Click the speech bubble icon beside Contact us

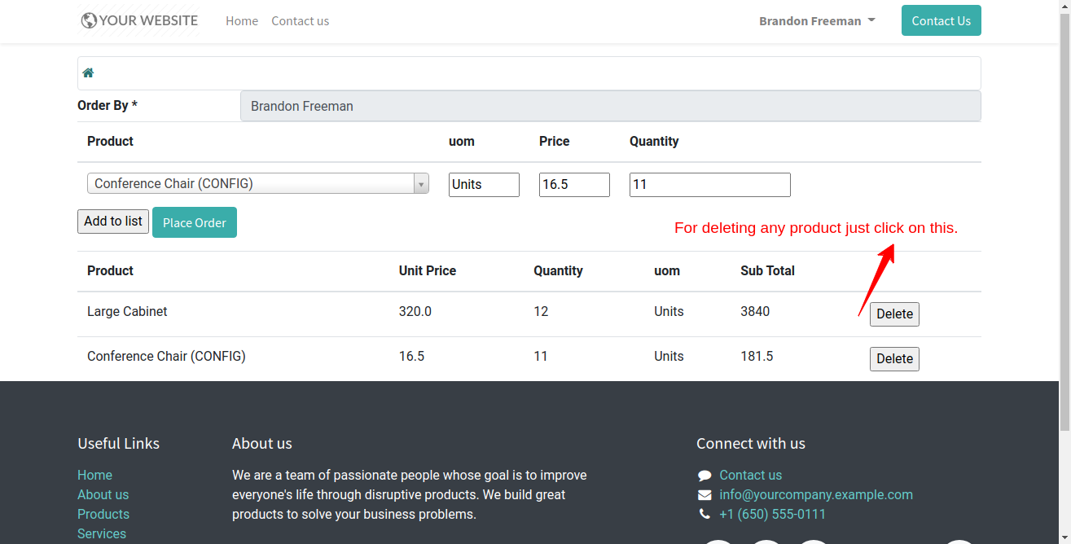[704, 476]
